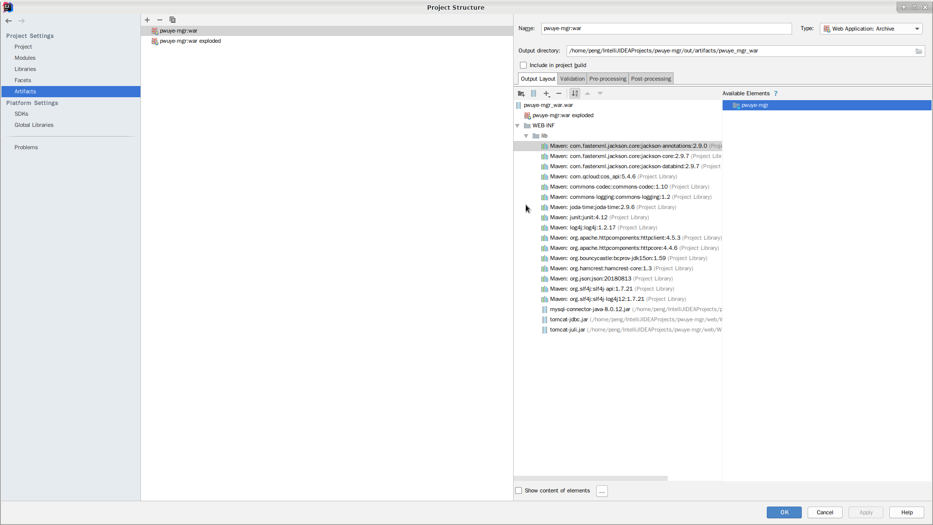This screenshot has height=525, width=933.
Task: Click the ellipsis button beside Show content
Action: [602, 491]
